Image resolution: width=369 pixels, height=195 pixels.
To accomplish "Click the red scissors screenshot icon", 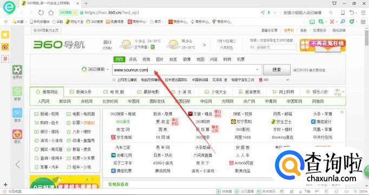I will tap(332, 22).
